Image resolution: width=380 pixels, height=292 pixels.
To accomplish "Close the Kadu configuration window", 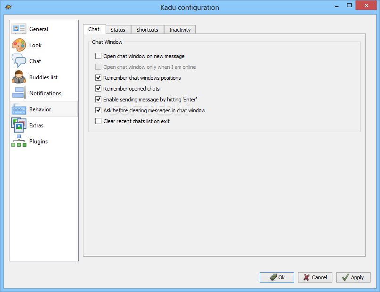I will pos(366,5).
